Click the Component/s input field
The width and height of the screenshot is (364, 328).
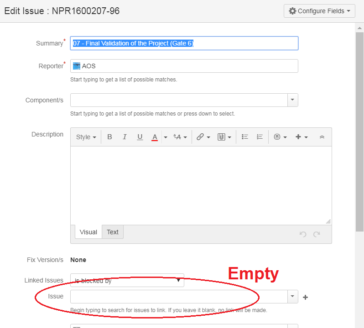[179, 100]
